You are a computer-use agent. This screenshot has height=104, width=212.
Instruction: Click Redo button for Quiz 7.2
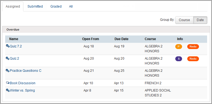pos(193,47)
